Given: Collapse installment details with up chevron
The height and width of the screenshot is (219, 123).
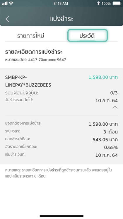Looking at the screenshot, I should point(115,107).
